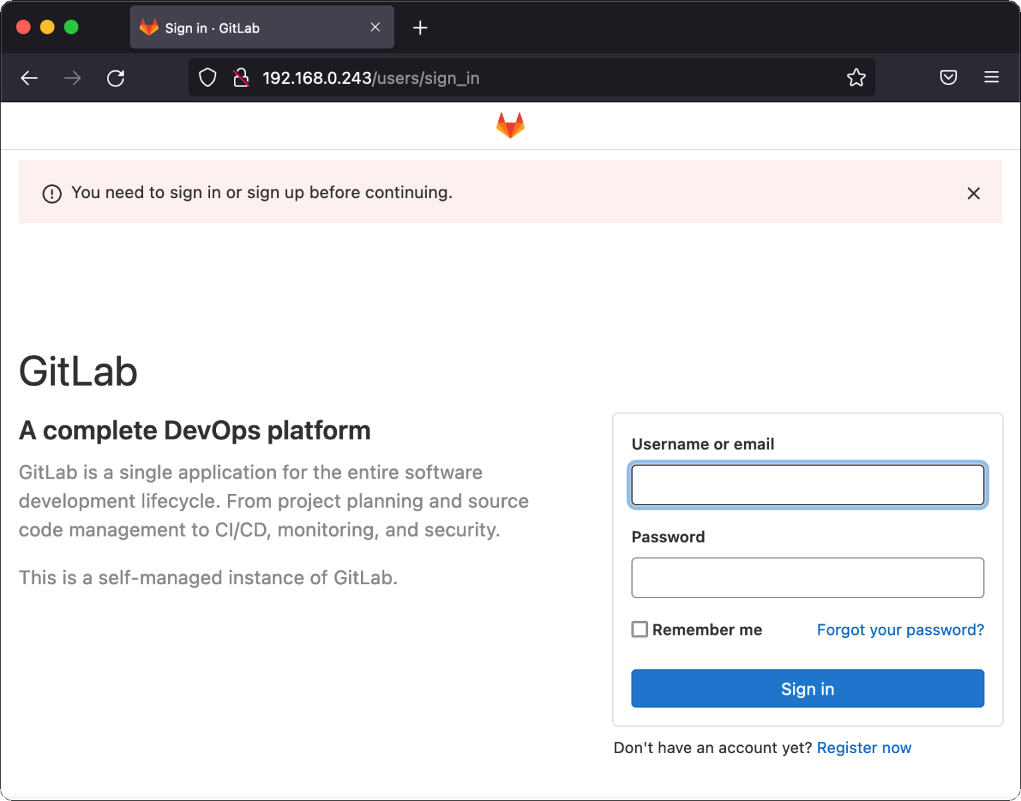Bookmark the page with the star icon

click(856, 78)
